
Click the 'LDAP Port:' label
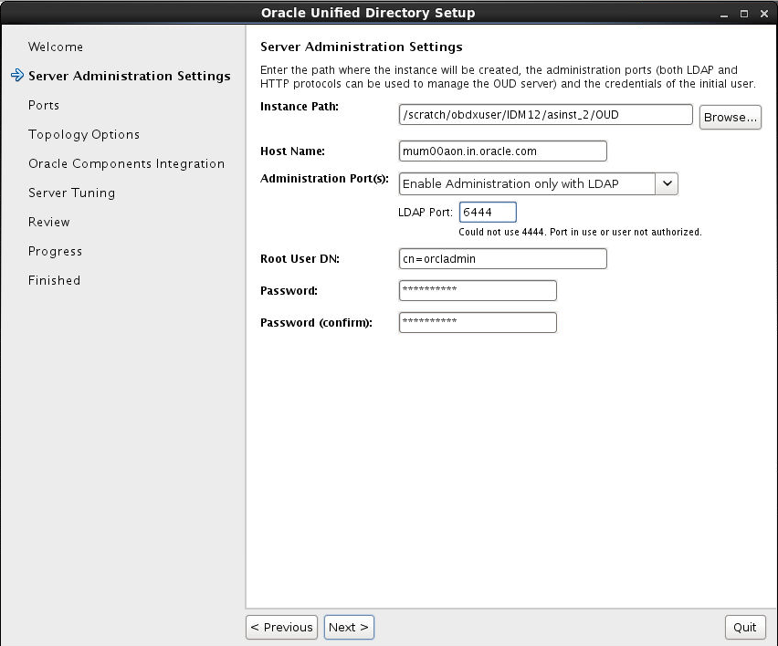coord(426,213)
